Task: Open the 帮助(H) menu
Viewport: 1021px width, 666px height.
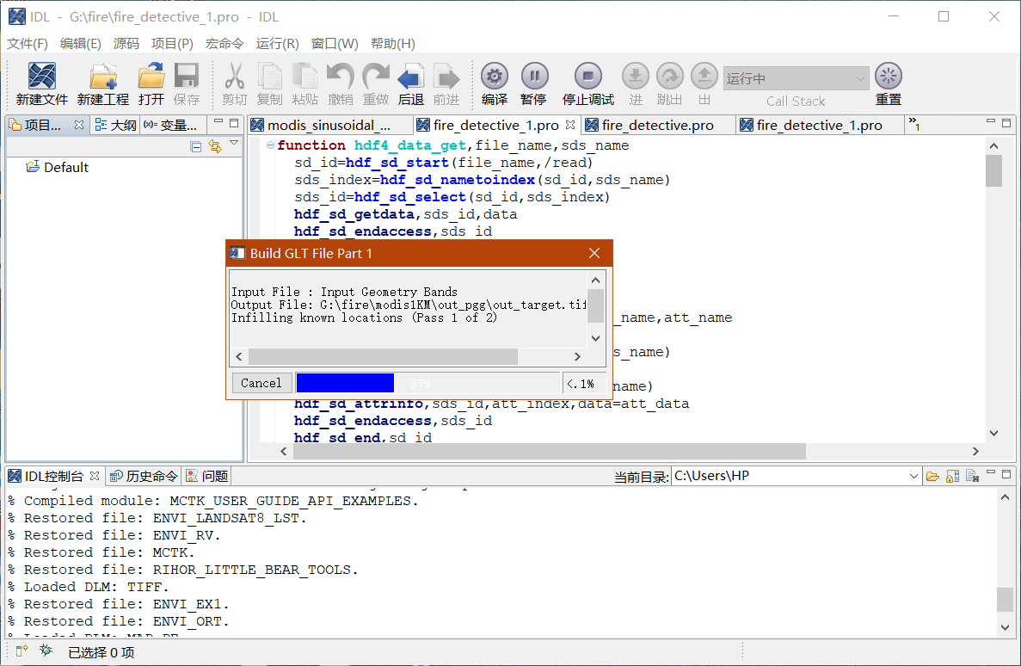Action: (x=392, y=44)
